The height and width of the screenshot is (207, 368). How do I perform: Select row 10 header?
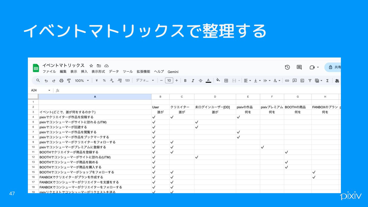coord(33,147)
